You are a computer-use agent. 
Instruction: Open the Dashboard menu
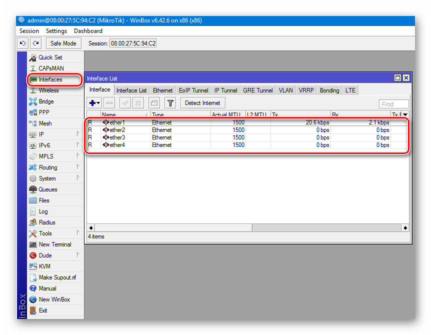(x=88, y=31)
